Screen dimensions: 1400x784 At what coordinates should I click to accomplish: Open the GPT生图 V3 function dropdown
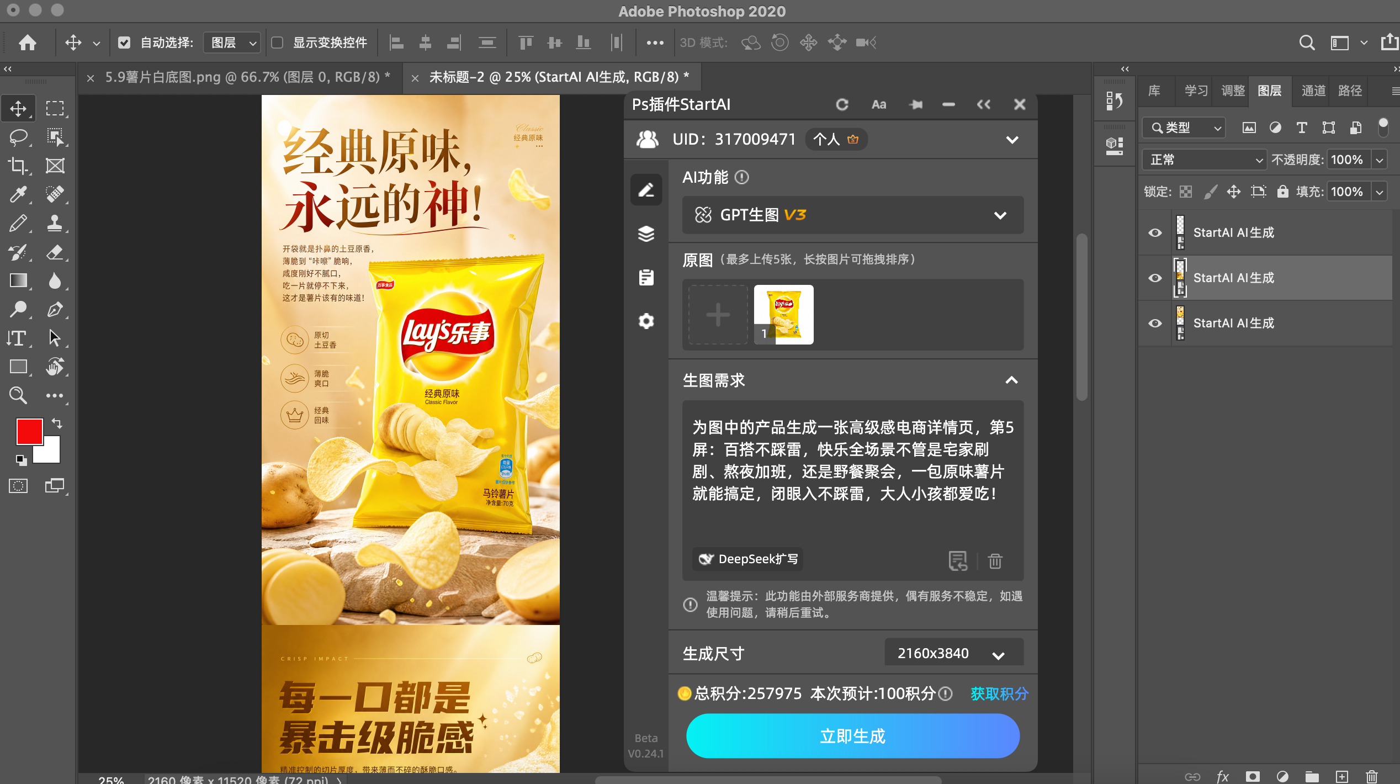(853, 215)
